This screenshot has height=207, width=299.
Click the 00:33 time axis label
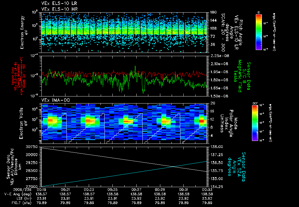[x=207, y=190]
